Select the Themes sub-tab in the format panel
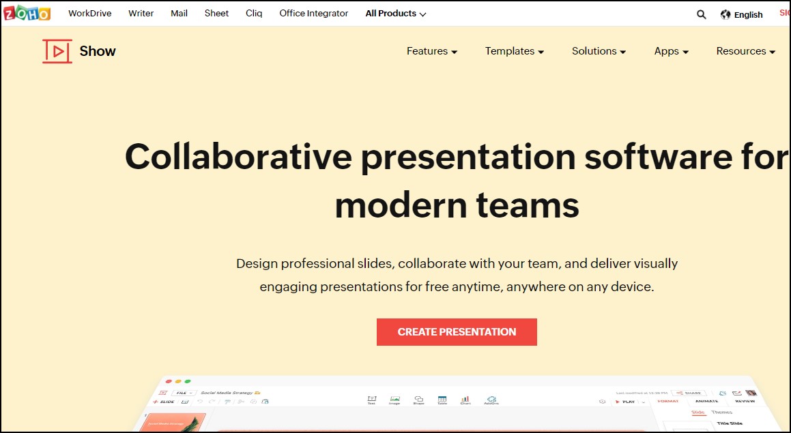This screenshot has height=433, width=791. [x=721, y=413]
